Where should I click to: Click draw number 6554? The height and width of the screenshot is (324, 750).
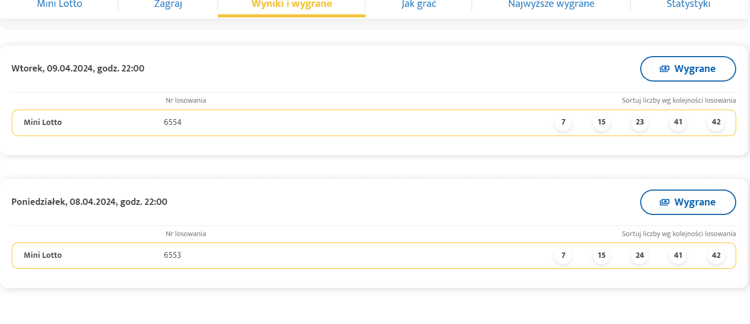[x=172, y=122]
